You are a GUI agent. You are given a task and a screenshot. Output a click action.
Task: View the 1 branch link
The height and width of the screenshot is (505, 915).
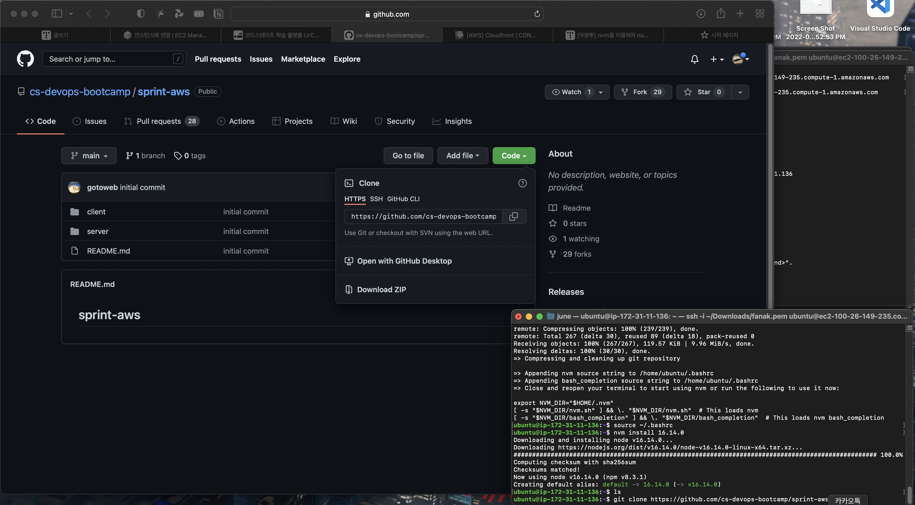click(145, 156)
